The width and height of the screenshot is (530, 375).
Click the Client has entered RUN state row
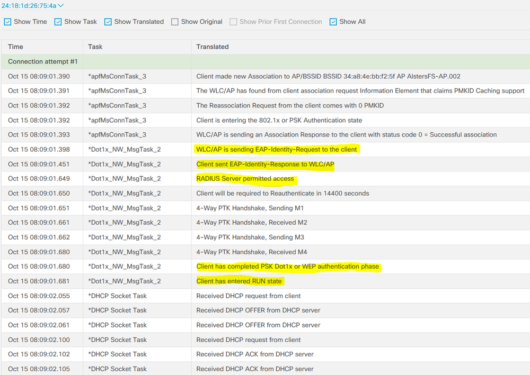(240, 281)
